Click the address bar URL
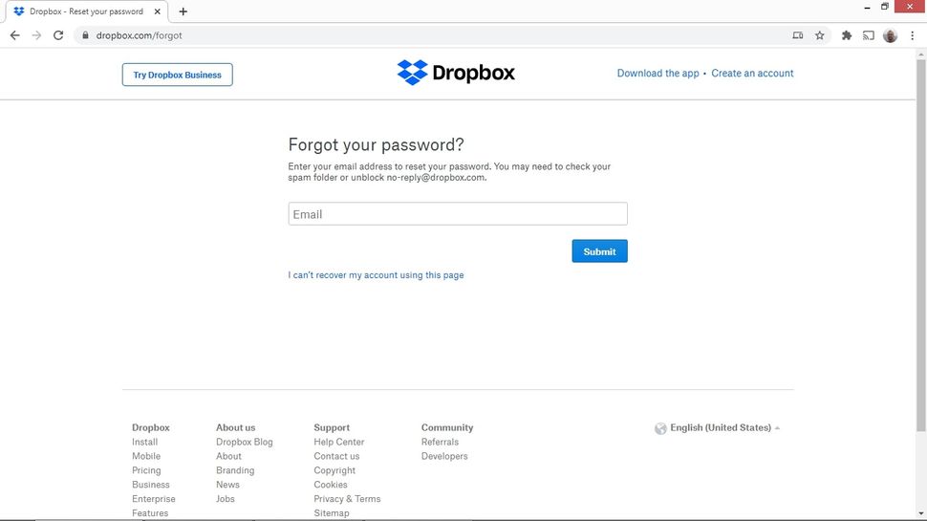The image size is (927, 521). click(139, 35)
